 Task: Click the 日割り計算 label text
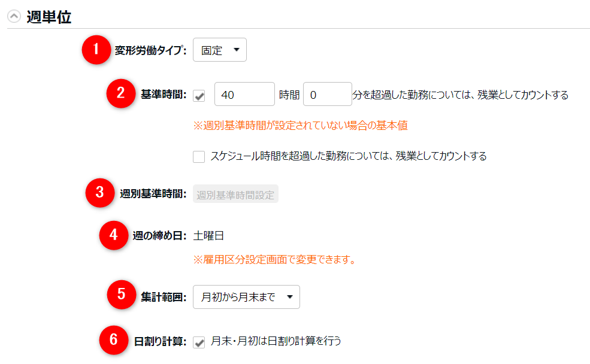pos(160,341)
